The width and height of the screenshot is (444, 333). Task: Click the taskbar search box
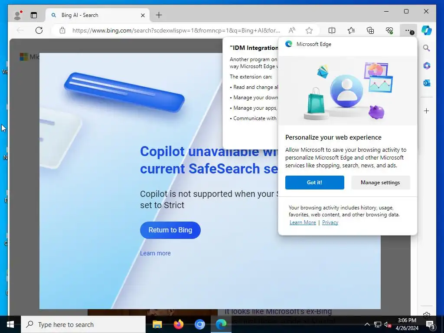click(x=83, y=324)
